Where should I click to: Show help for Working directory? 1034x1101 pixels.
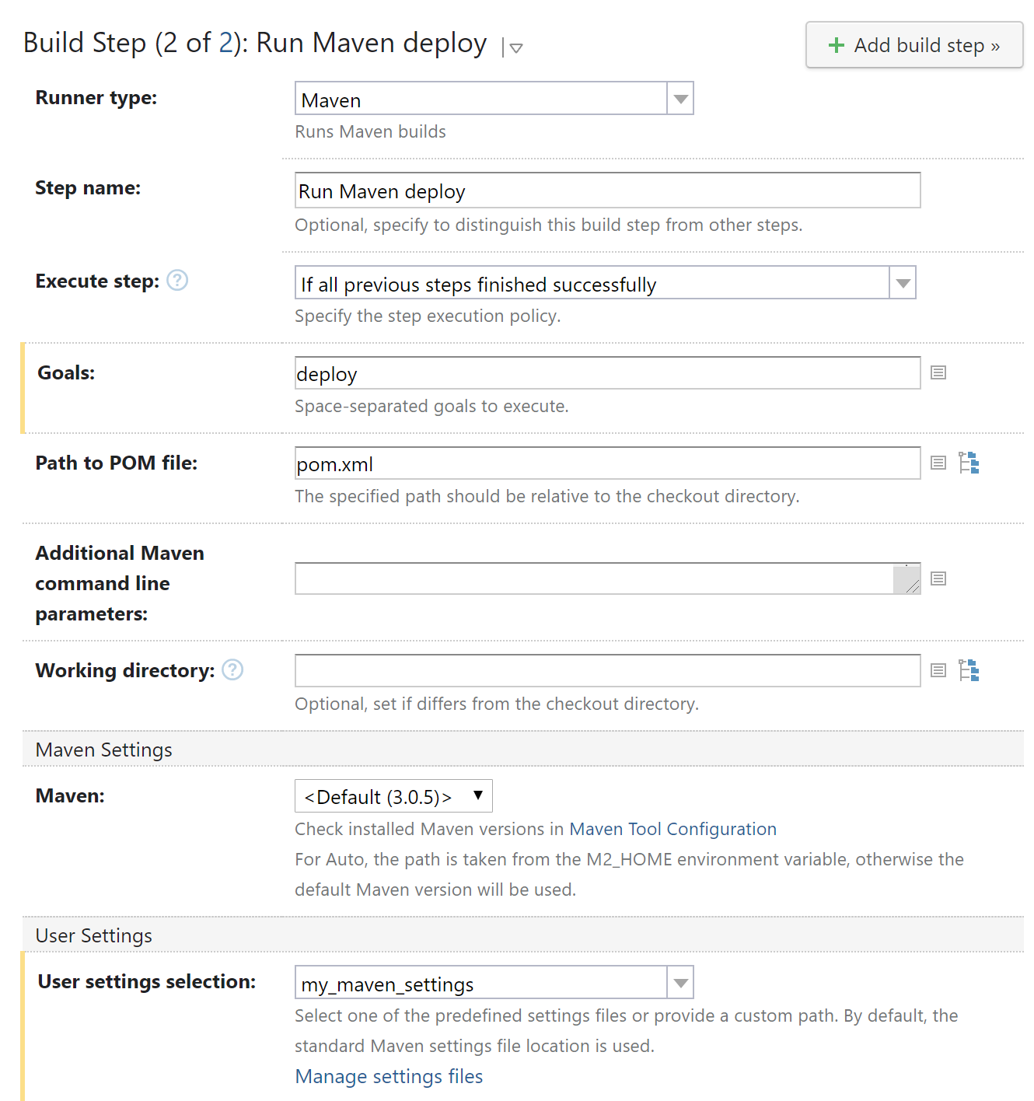click(x=232, y=669)
